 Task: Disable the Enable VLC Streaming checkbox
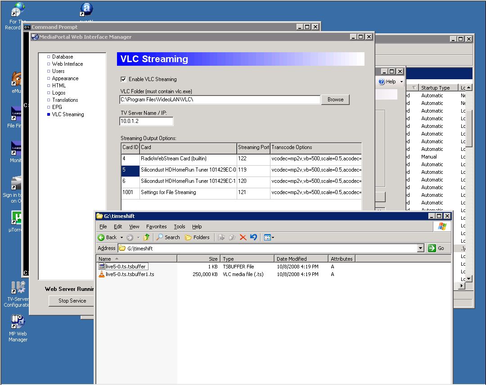[x=123, y=79]
